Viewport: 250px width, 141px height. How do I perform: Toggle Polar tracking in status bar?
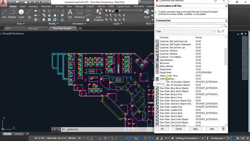click(105, 138)
